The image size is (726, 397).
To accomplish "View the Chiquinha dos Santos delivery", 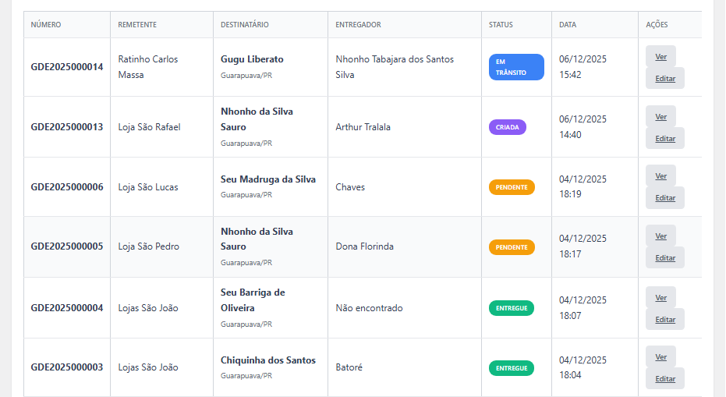I will pyautogui.click(x=660, y=356).
